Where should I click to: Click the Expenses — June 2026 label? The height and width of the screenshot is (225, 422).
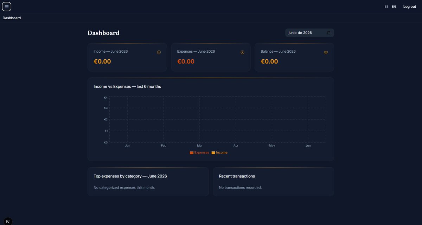[196, 51]
